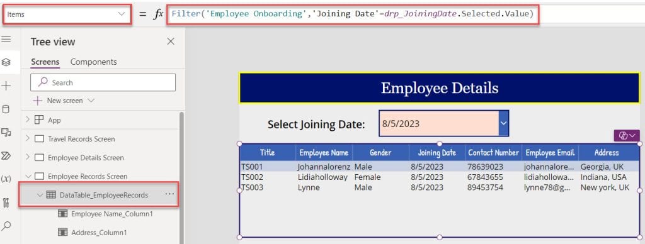Close the Tree view panel
This screenshot has width=645, height=244.
pyautogui.click(x=170, y=42)
